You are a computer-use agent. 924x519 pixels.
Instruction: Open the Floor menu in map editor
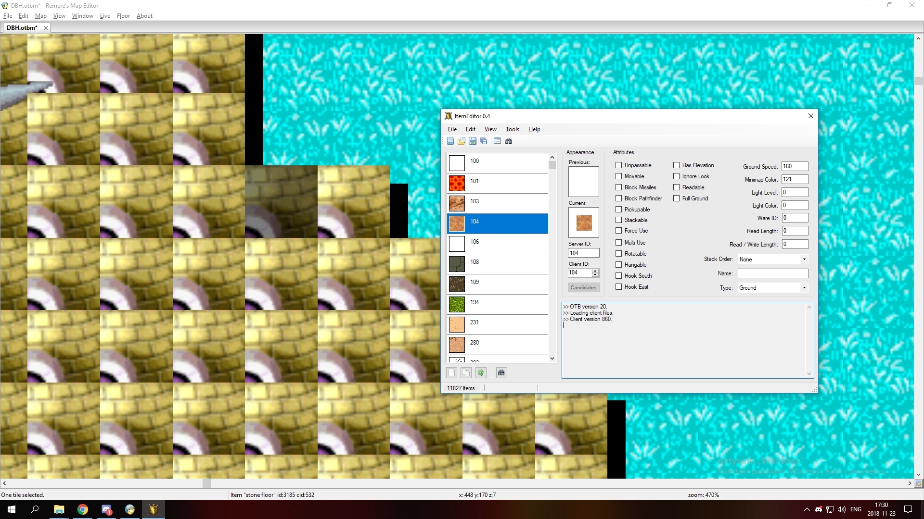click(123, 16)
